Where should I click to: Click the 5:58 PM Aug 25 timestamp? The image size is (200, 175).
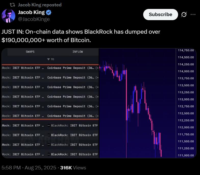[x=29, y=168]
